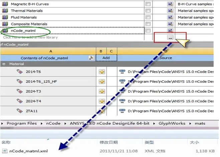Image resolution: width=220 pixels, height=157 pixels.
Task: Expand breadcrumb arrow after Program Files
Action: 42,124
